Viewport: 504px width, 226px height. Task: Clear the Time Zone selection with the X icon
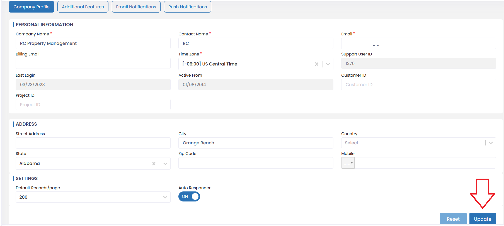coord(317,64)
